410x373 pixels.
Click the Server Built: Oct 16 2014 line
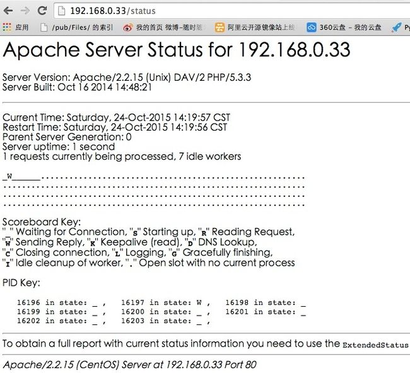[77, 87]
